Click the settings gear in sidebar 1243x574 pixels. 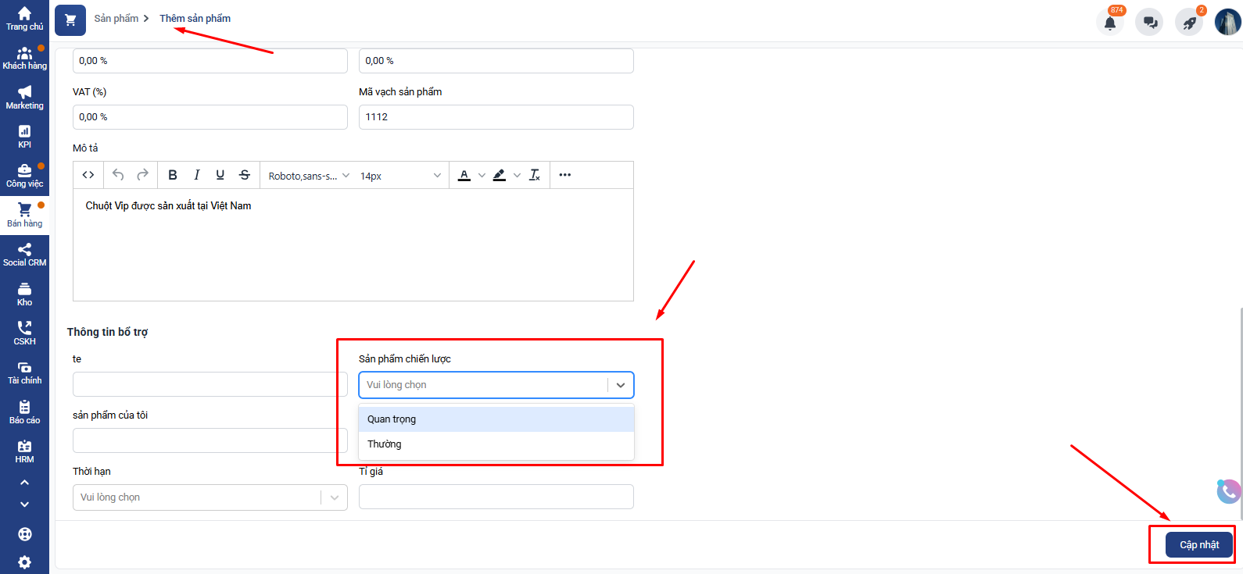24,562
